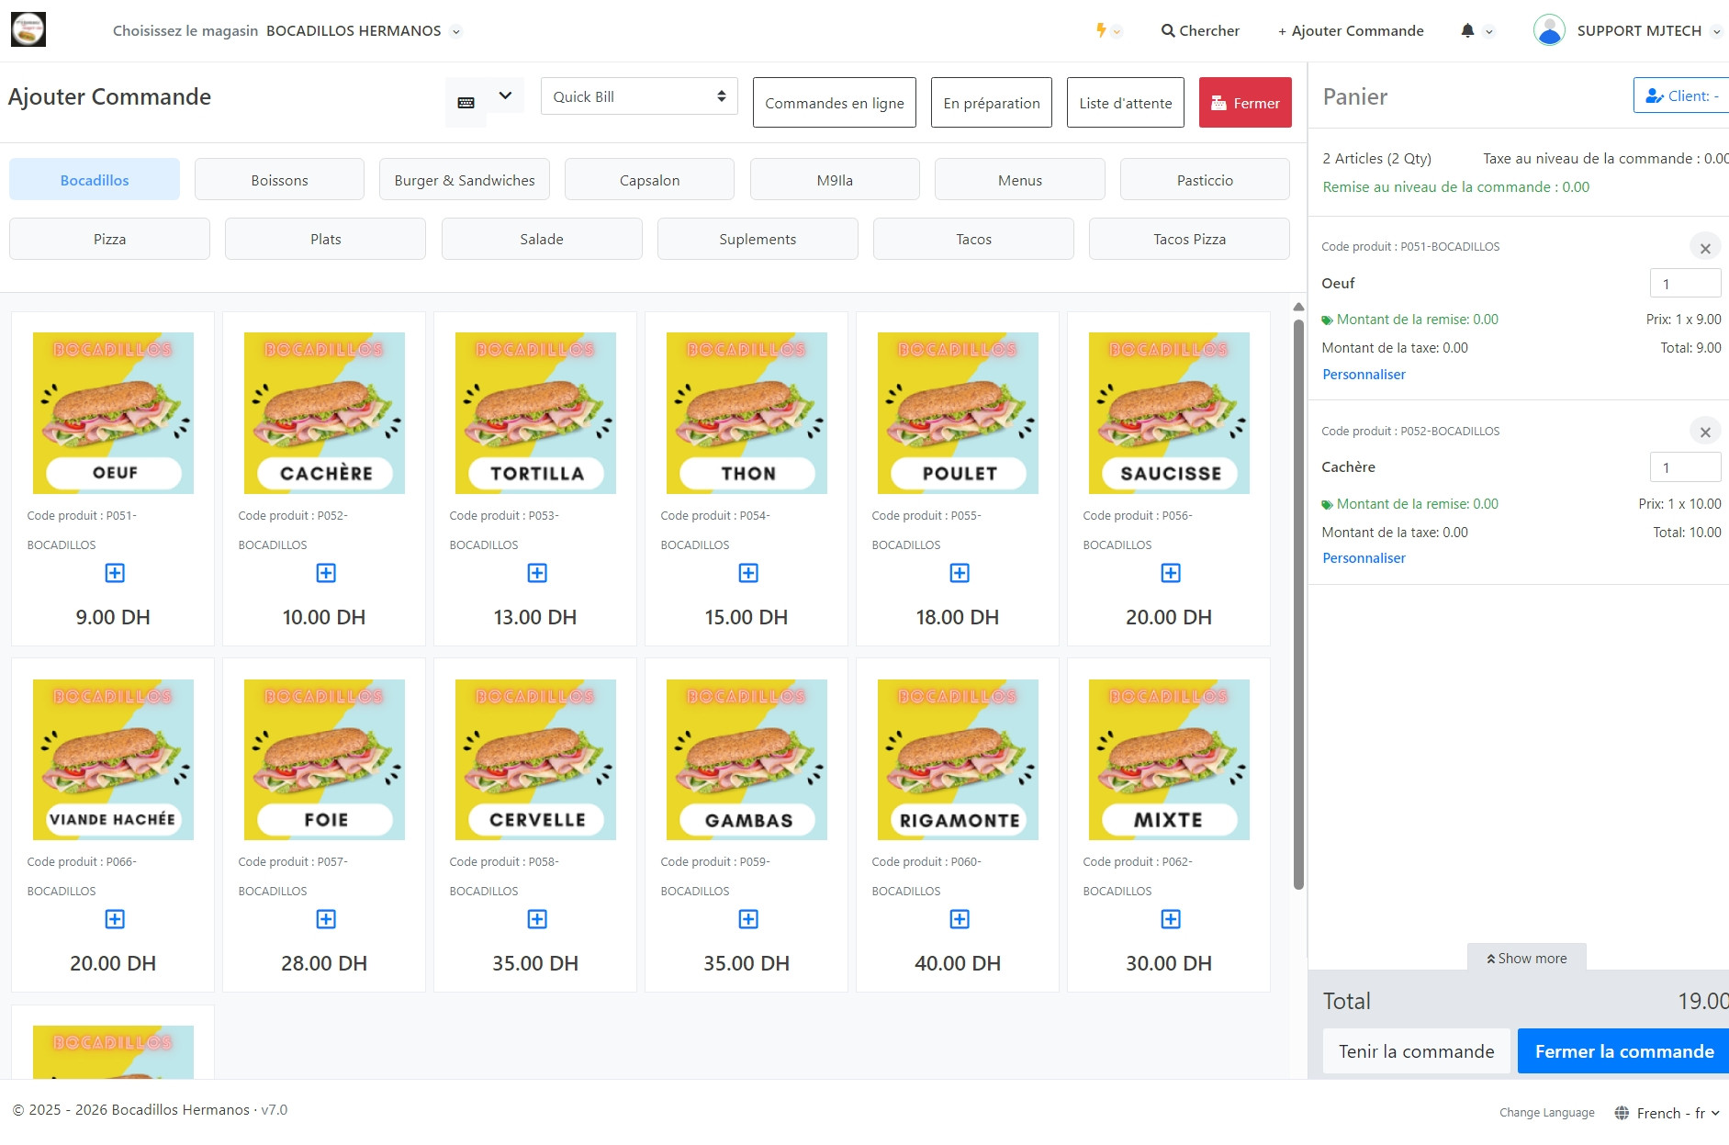
Task: Click the lightning bolt quick actions icon
Action: [1101, 31]
